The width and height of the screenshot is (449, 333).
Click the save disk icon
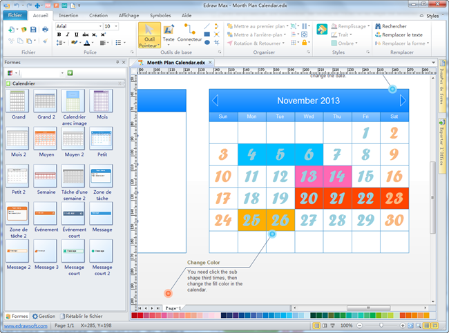[34, 29]
